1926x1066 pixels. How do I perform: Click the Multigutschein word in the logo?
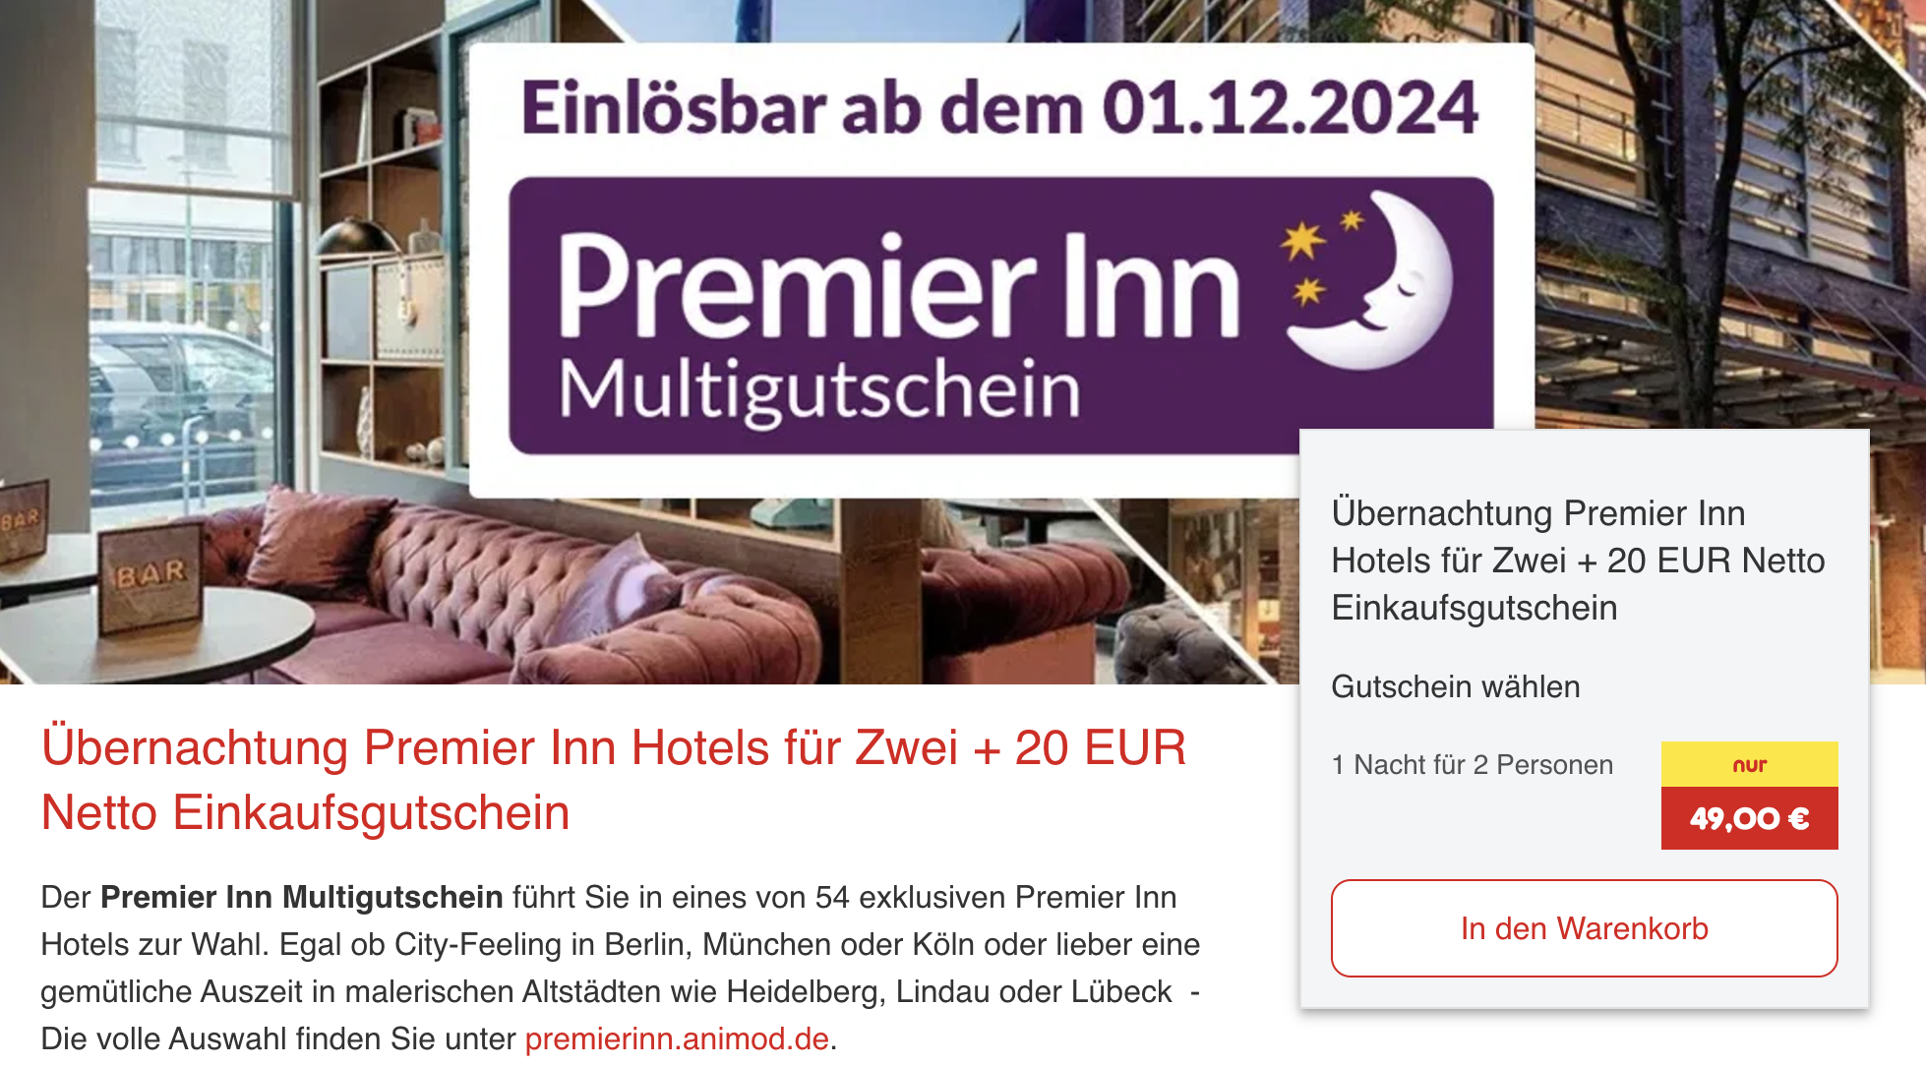819,390
